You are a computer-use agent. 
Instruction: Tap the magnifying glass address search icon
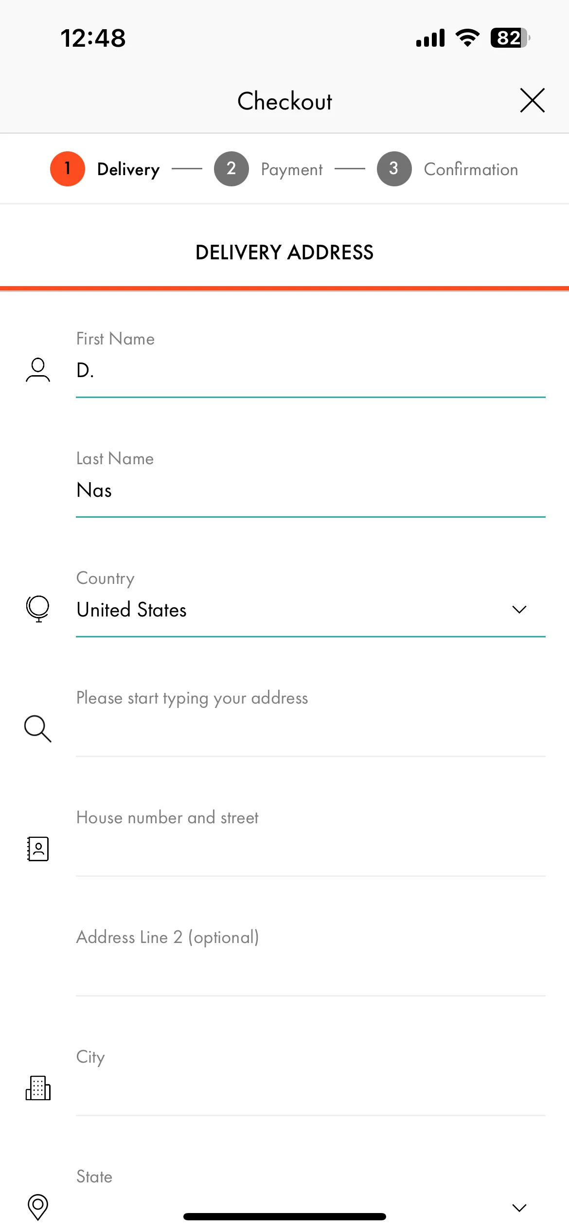[38, 728]
